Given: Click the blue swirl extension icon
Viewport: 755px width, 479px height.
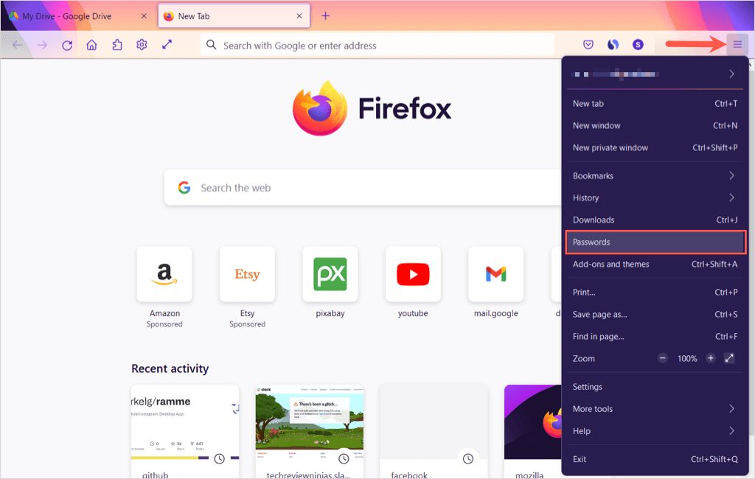Looking at the screenshot, I should 613,44.
